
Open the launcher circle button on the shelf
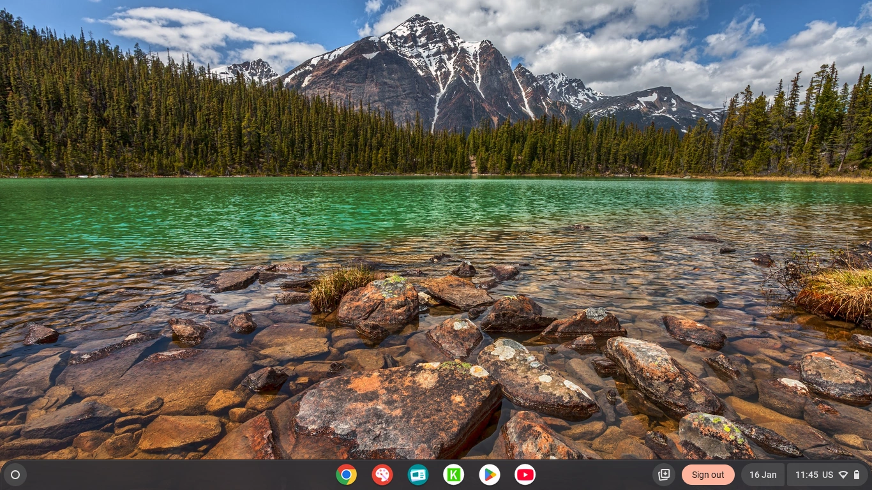[x=15, y=475]
